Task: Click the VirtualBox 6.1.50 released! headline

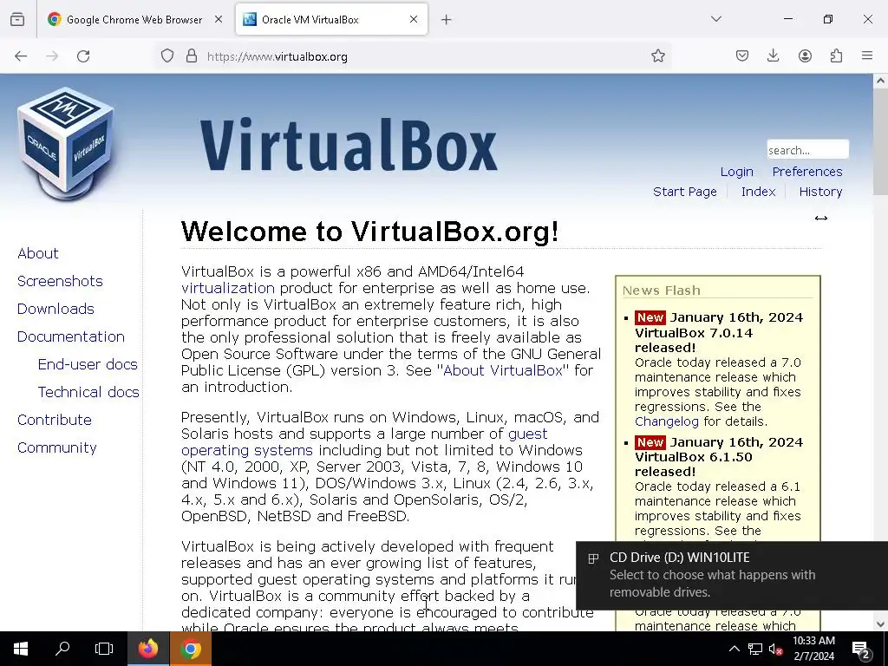Action: click(694, 464)
